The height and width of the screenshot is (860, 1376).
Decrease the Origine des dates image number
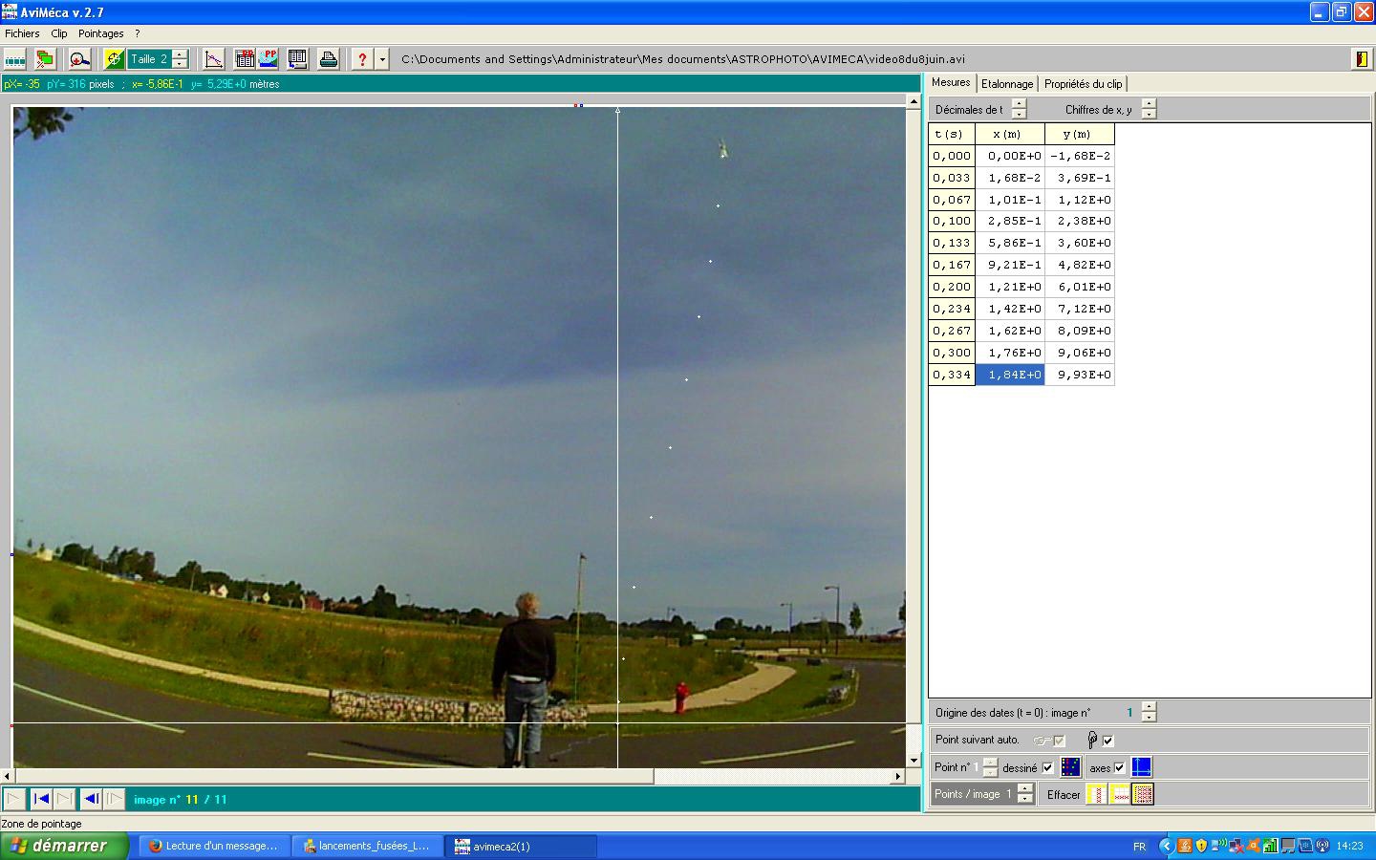1149,718
